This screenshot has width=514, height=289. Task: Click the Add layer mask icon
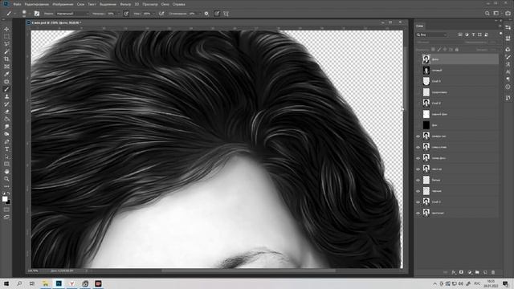pyautogui.click(x=461, y=272)
